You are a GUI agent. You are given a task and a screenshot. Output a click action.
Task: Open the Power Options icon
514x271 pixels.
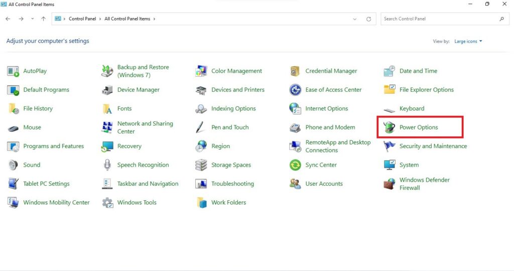coord(390,127)
